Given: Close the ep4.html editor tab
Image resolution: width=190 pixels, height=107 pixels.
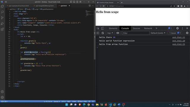Looking at the screenshot, I should coord(69,6).
